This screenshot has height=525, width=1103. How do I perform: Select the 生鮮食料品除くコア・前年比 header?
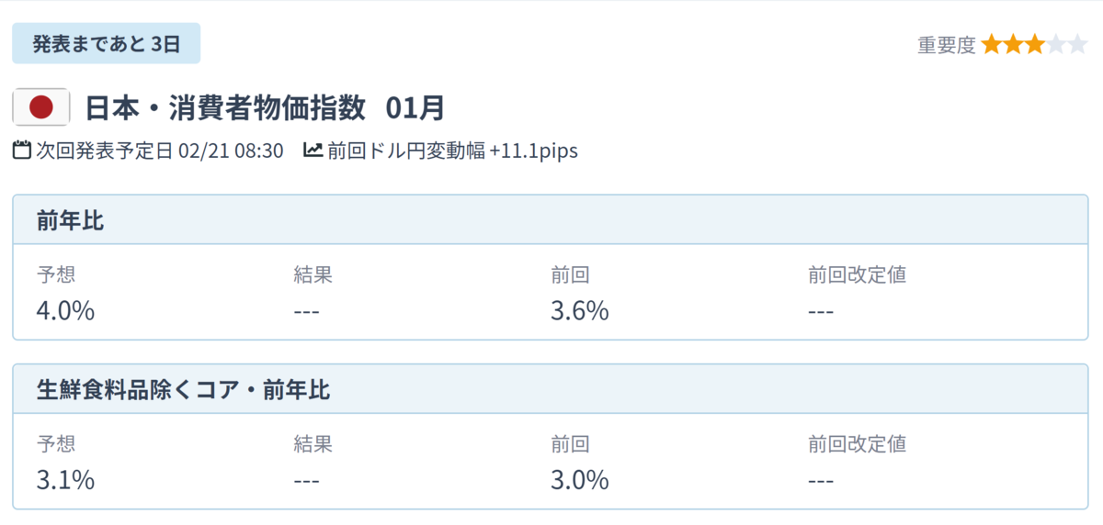(550, 390)
